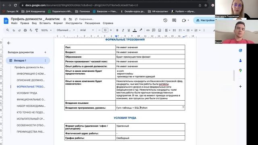Open Contacts side panel icon
The width and height of the screenshot is (258, 145).
pyautogui.click(x=240, y=60)
